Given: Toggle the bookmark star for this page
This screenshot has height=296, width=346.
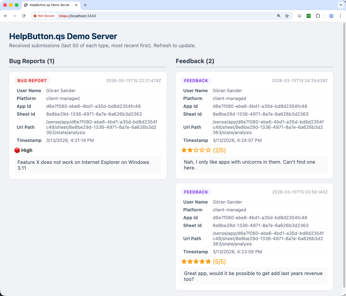Looking at the screenshot, I should tap(287, 16).
